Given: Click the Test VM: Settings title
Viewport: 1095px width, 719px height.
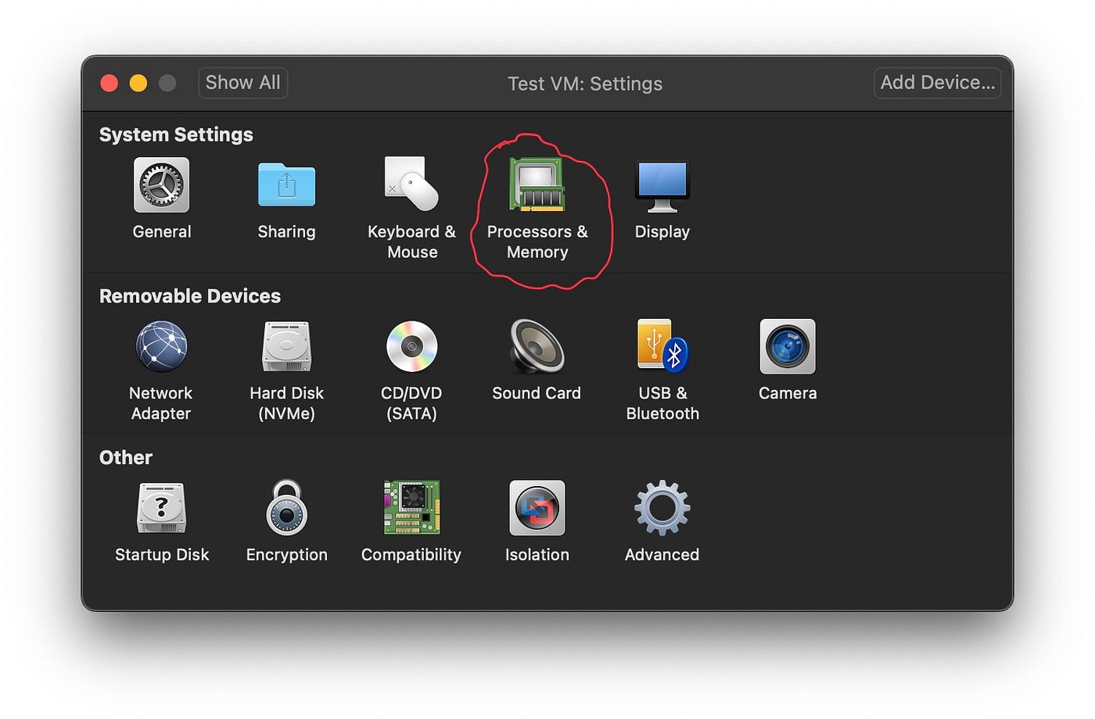Looking at the screenshot, I should point(585,84).
